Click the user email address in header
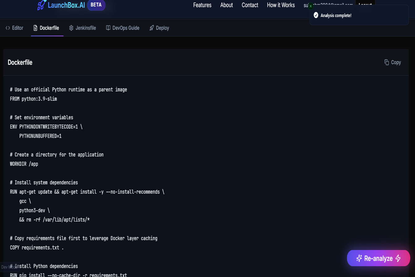415x277 pixels. click(x=328, y=5)
